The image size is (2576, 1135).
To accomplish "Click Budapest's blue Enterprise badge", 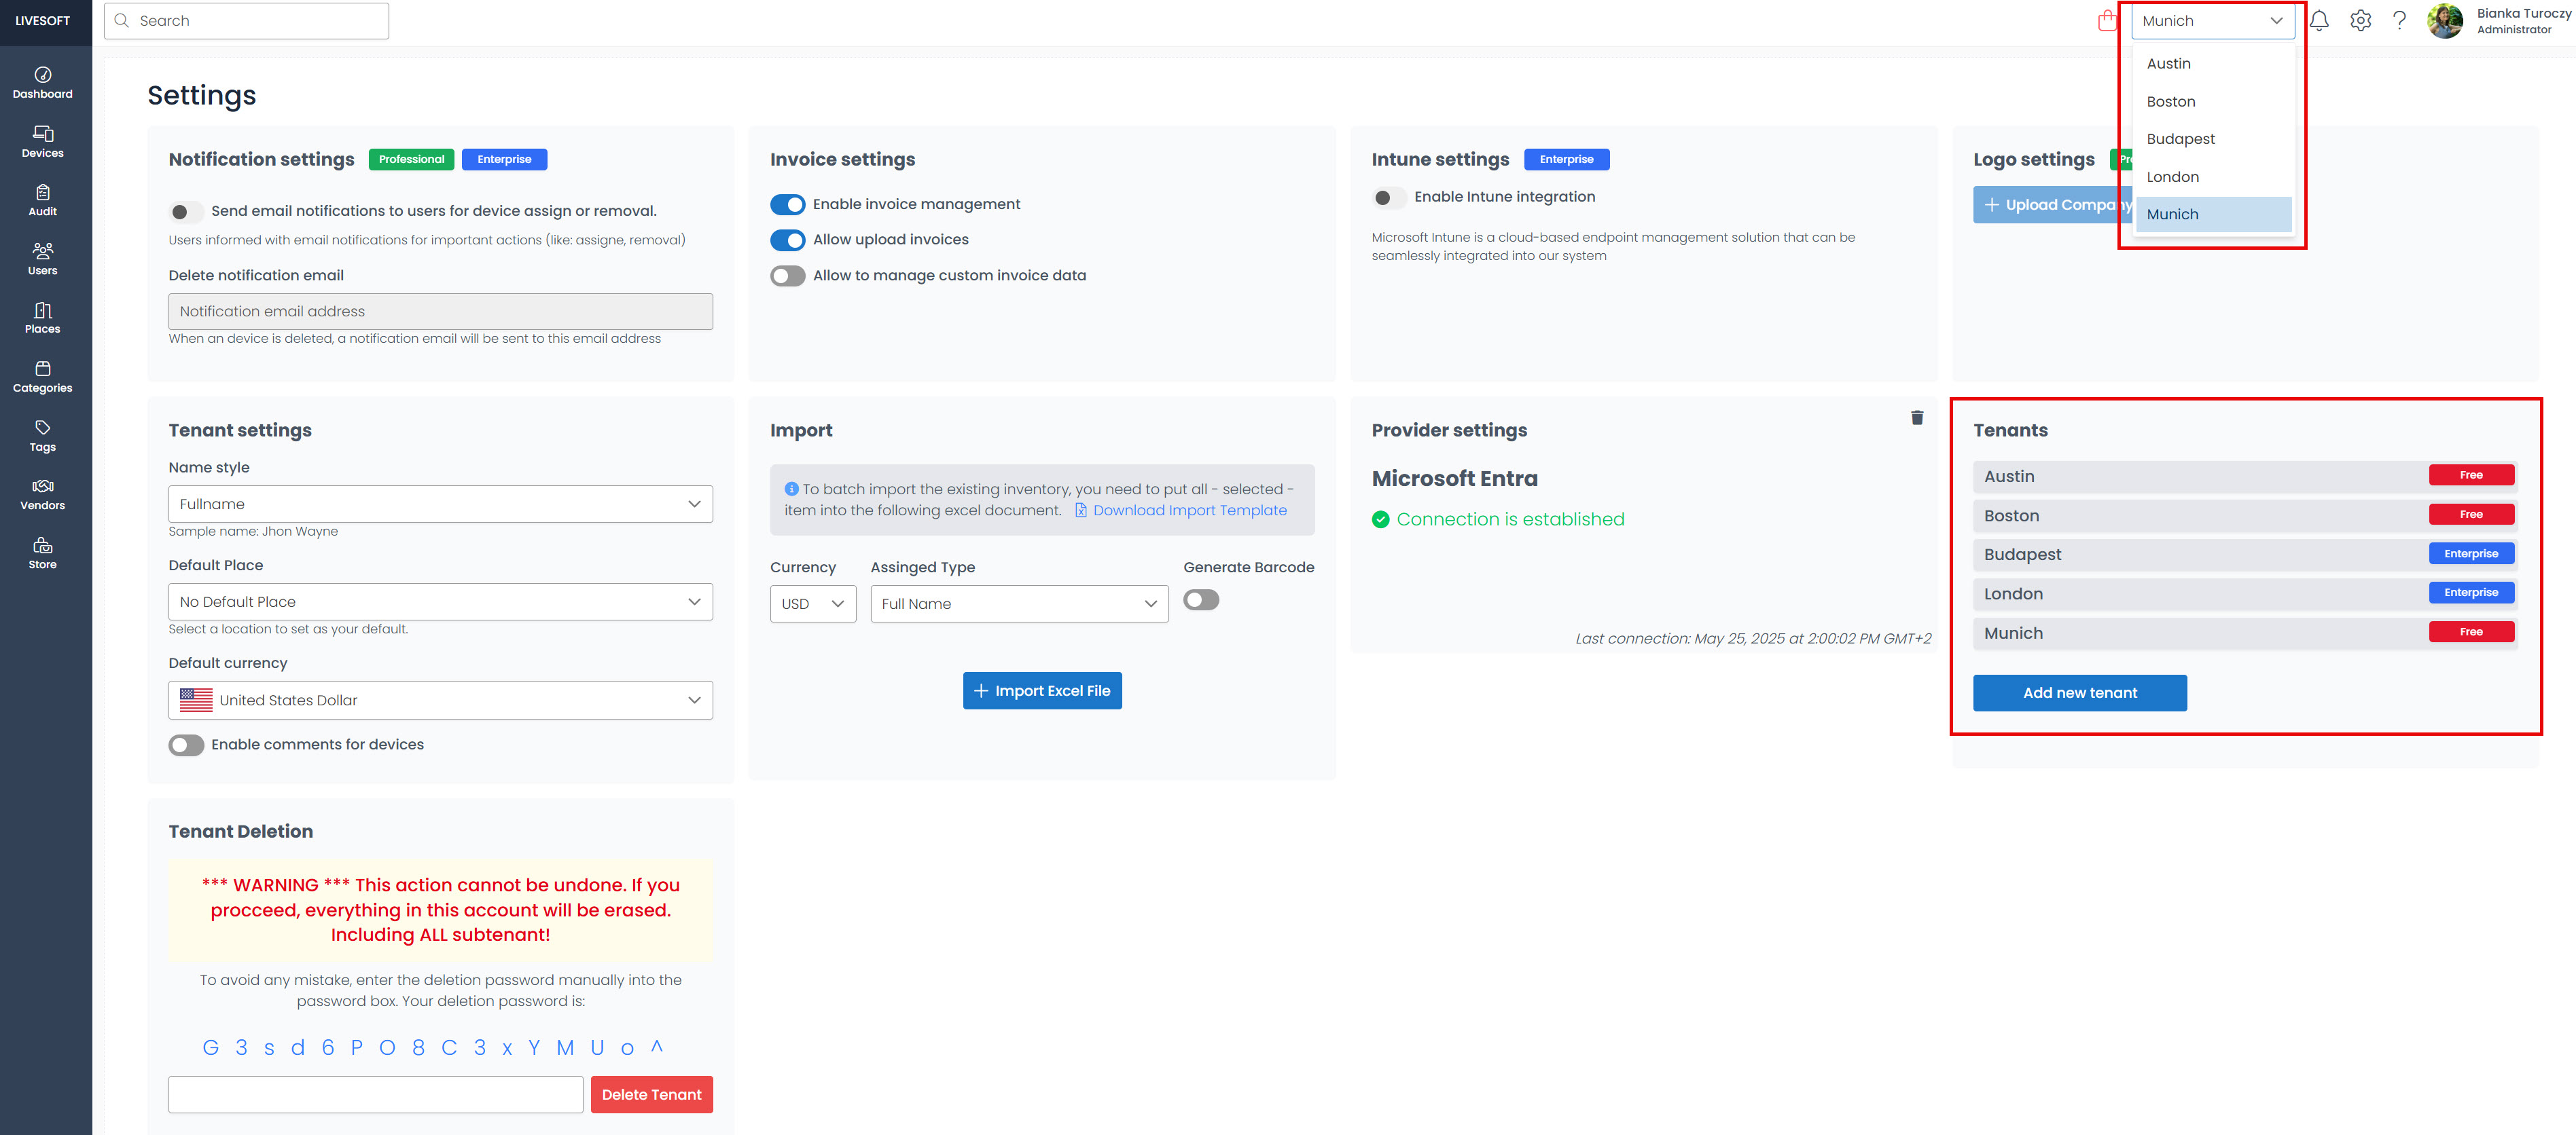I will (2470, 555).
